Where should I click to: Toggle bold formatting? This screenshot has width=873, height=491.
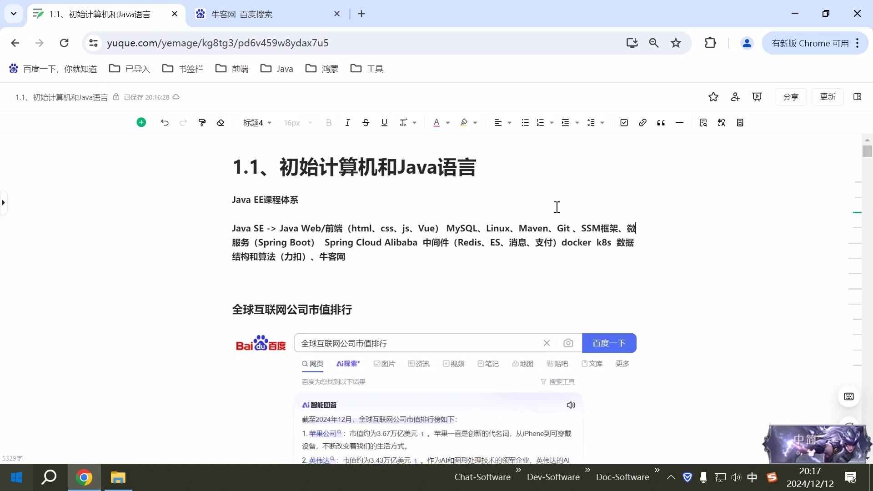(x=328, y=122)
